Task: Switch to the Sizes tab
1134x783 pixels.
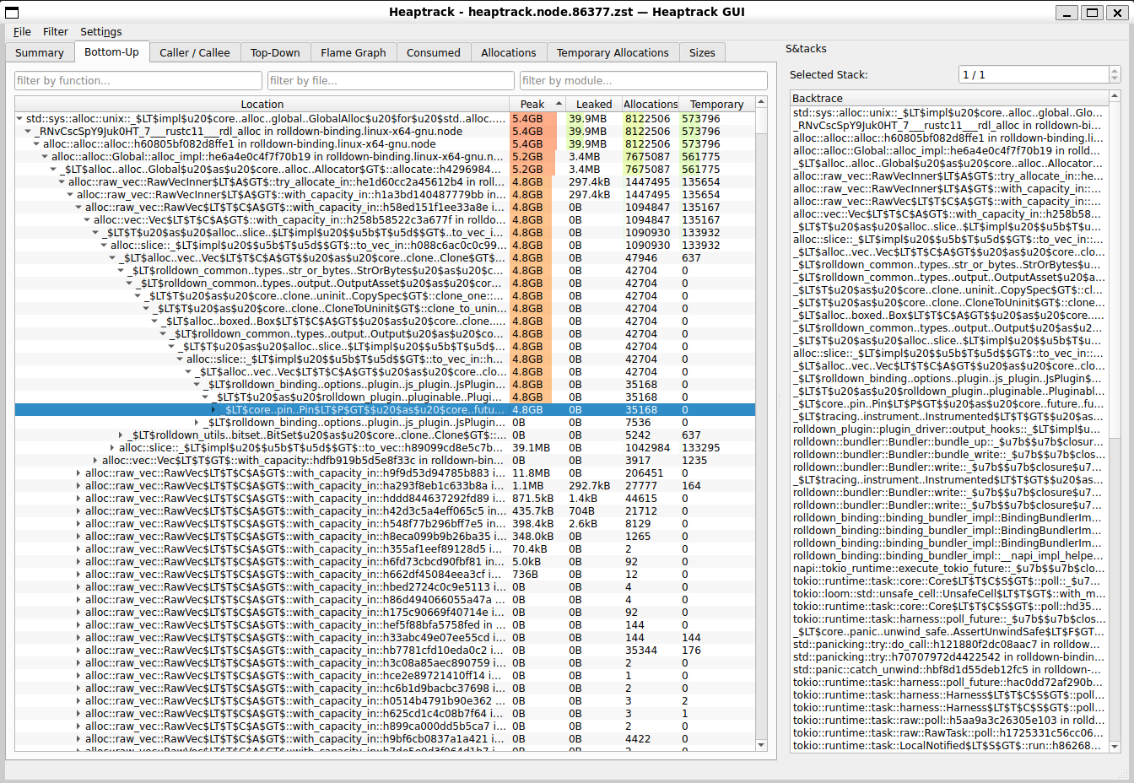Action: (x=702, y=51)
